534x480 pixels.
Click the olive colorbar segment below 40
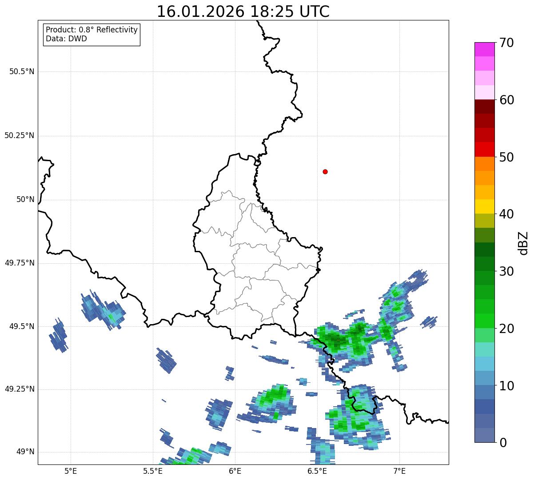pos(484,221)
